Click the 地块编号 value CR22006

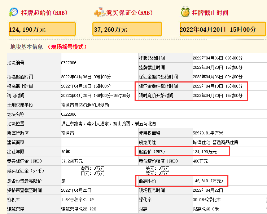pos(69,63)
